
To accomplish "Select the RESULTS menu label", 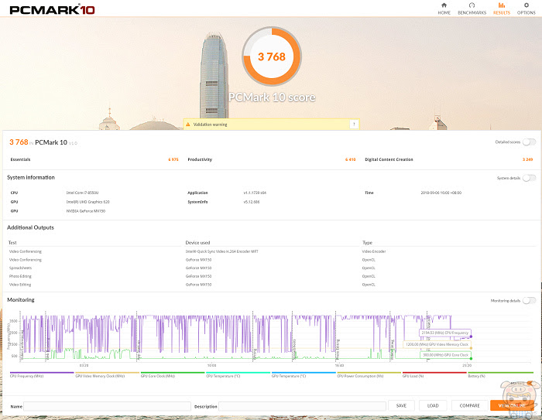I will click(x=502, y=13).
